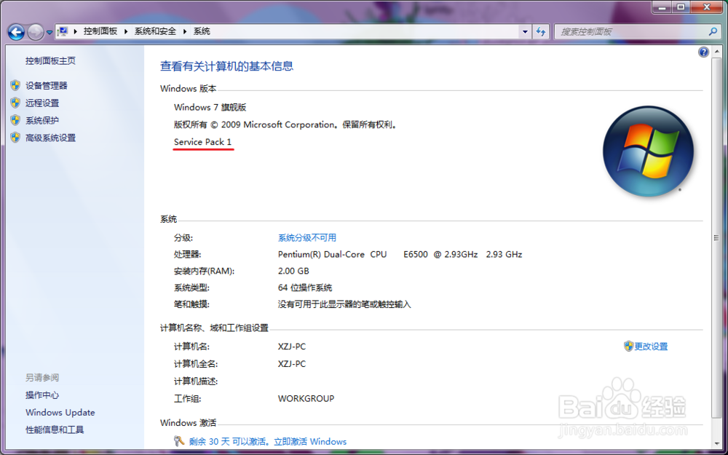The width and height of the screenshot is (728, 455).
Task: Click the 查看有关计算机的基本信息 heading
Action: tap(226, 66)
